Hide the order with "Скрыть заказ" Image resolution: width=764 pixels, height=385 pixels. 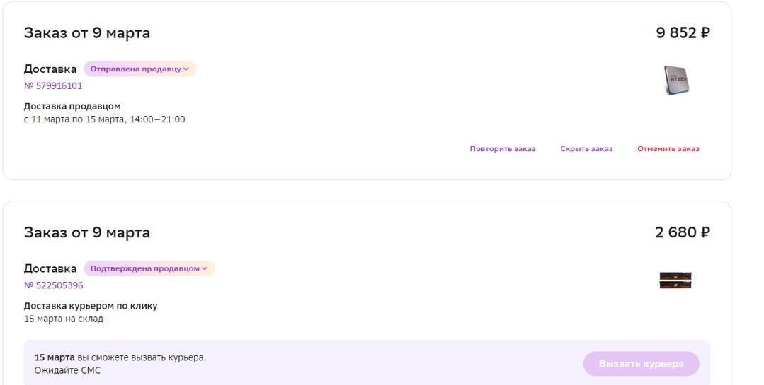coord(586,149)
